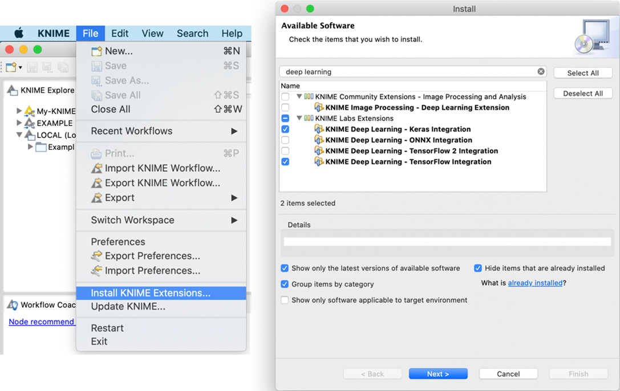Click the Name column header
Viewport: 620px width, 391px height.
(x=413, y=85)
